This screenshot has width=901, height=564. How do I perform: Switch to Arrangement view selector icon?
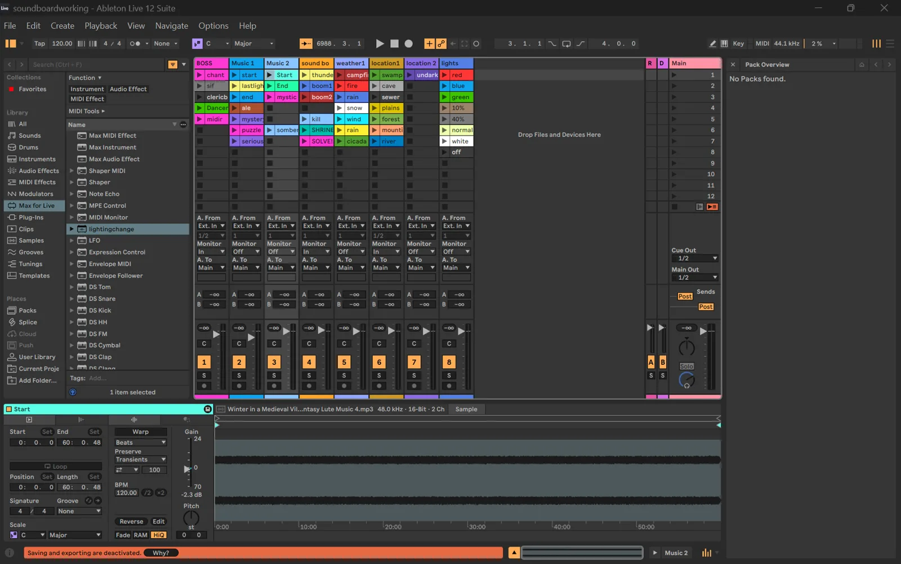pyautogui.click(x=890, y=43)
